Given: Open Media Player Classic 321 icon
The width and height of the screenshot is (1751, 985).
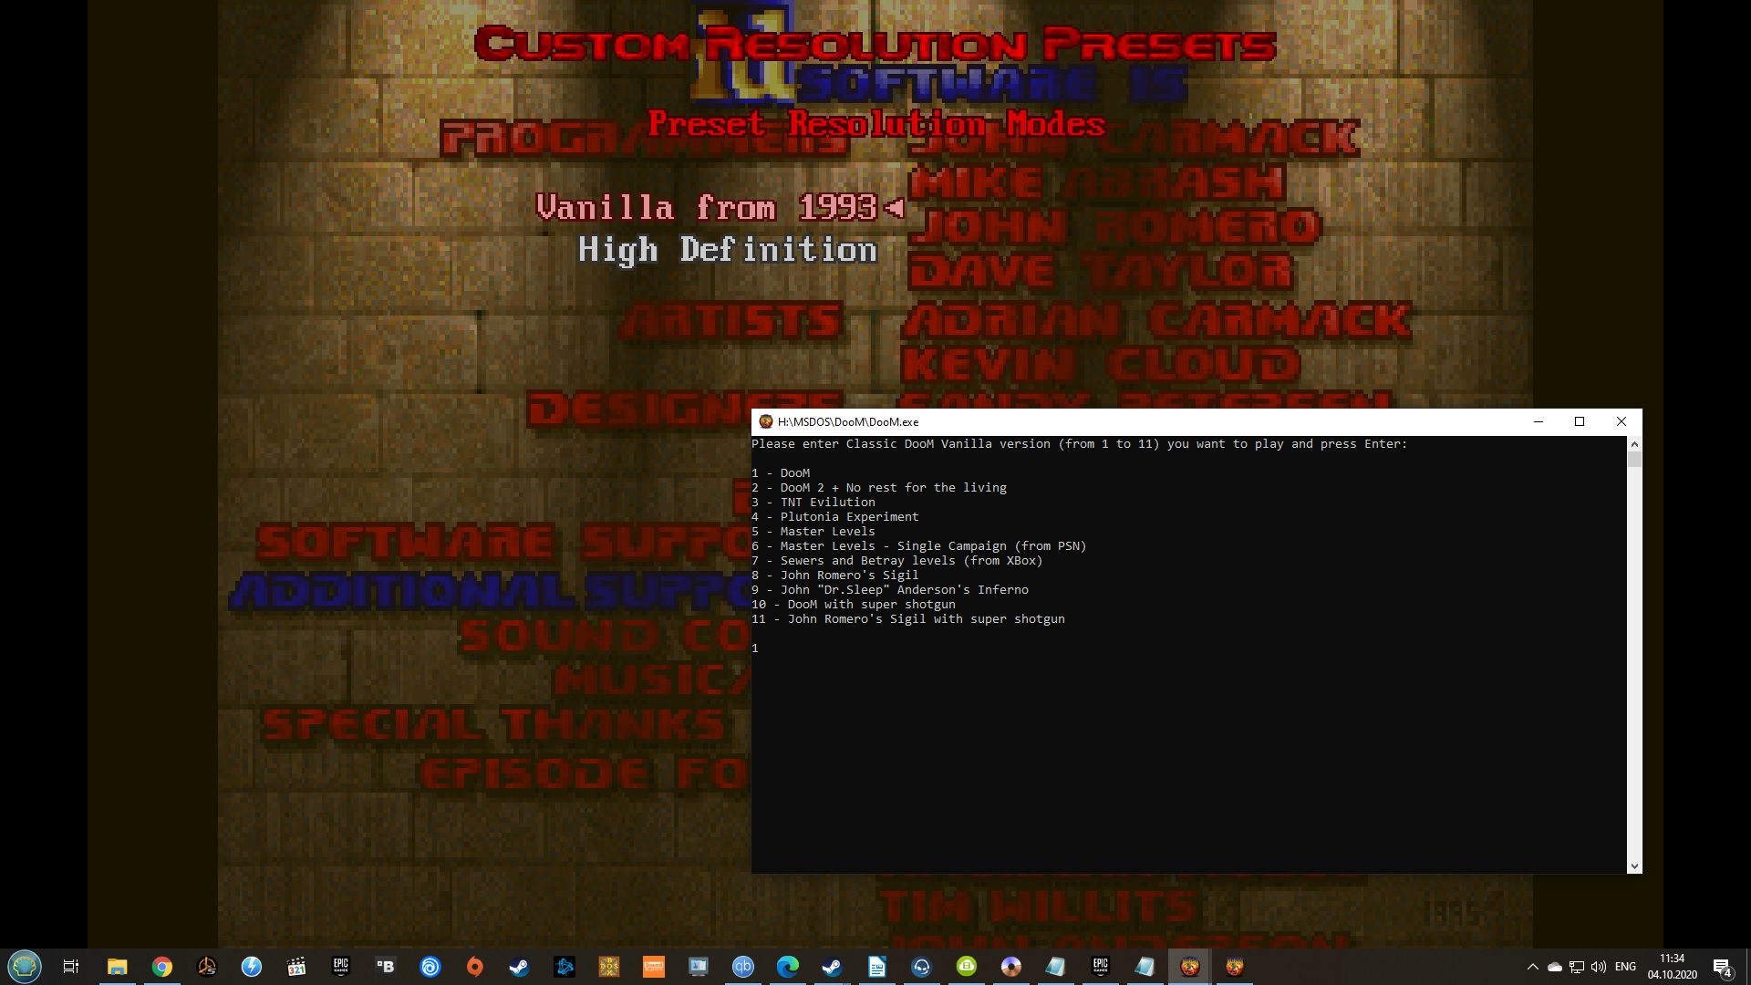Looking at the screenshot, I should point(296,967).
